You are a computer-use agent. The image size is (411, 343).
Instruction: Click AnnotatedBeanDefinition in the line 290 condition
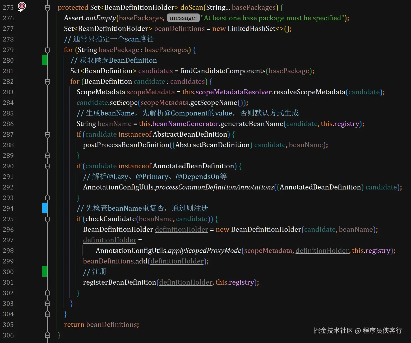tap(193, 166)
